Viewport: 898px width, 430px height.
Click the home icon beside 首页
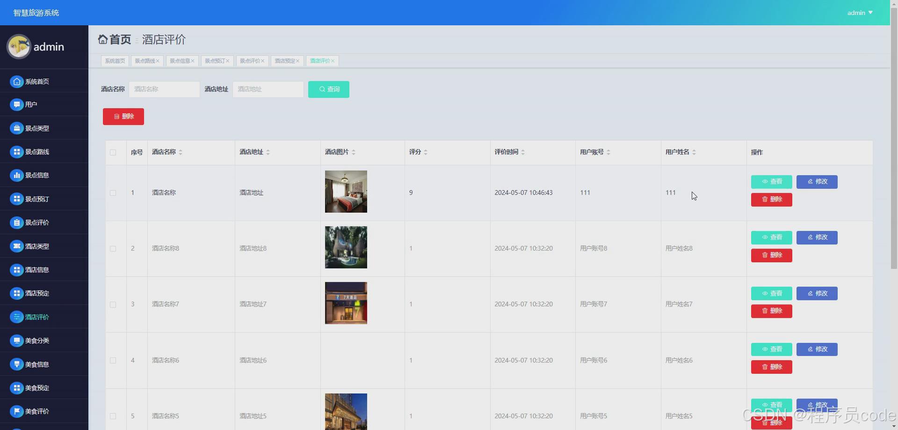[102, 39]
